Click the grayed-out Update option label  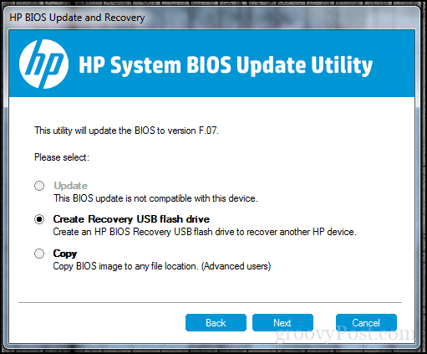tap(71, 186)
